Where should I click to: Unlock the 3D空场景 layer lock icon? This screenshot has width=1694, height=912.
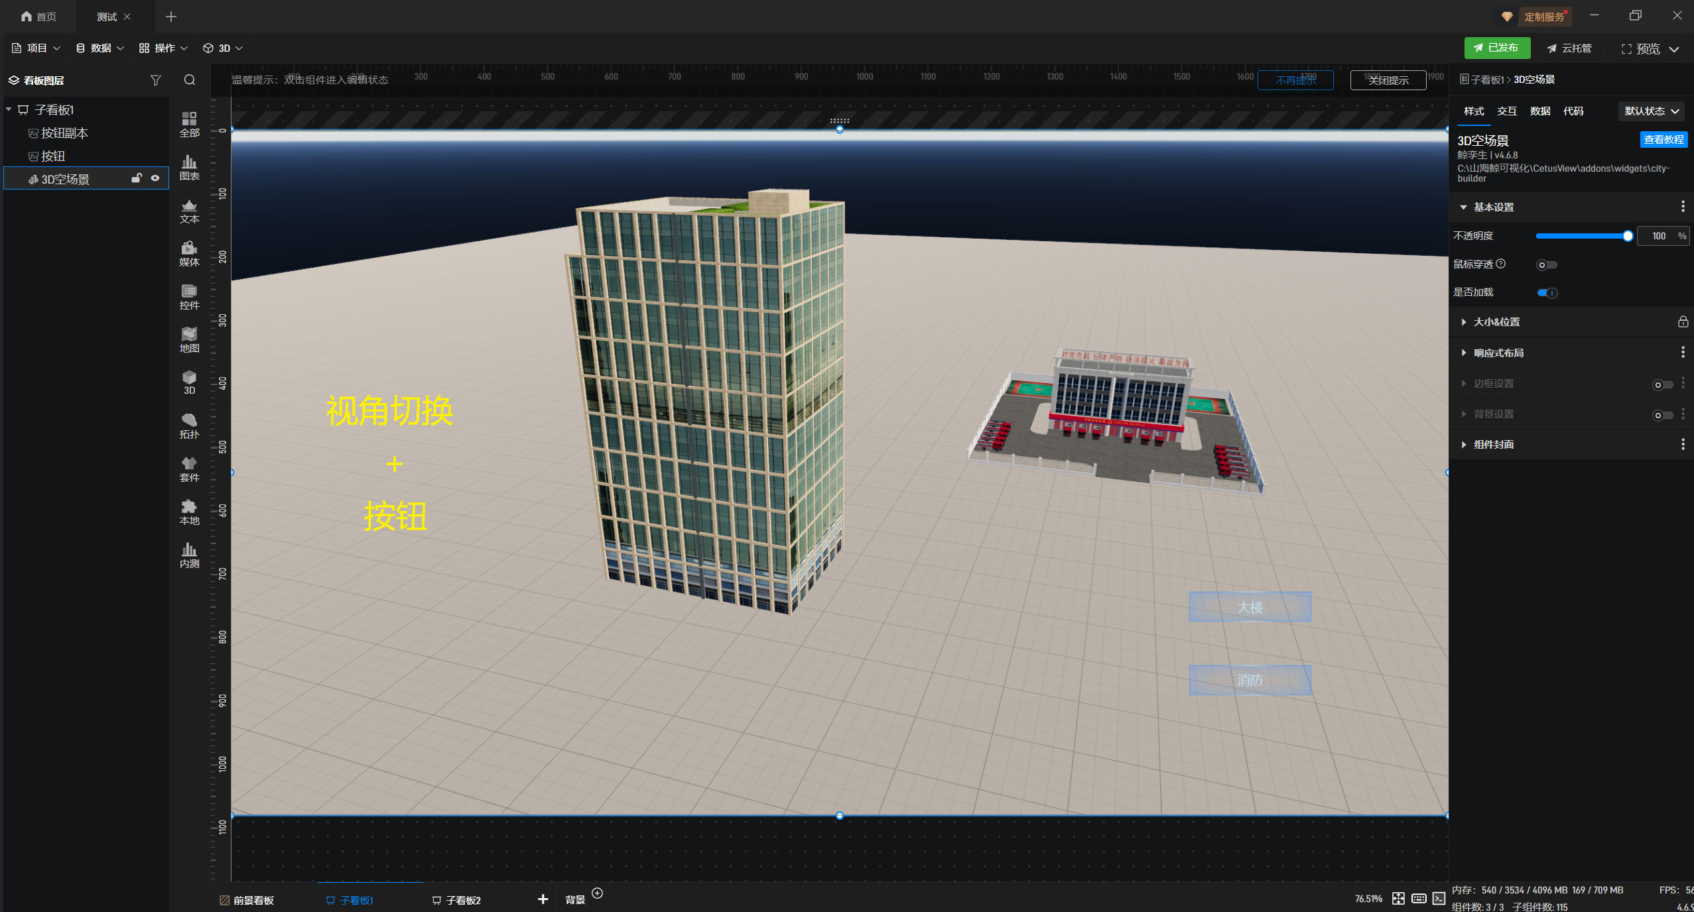[137, 178]
